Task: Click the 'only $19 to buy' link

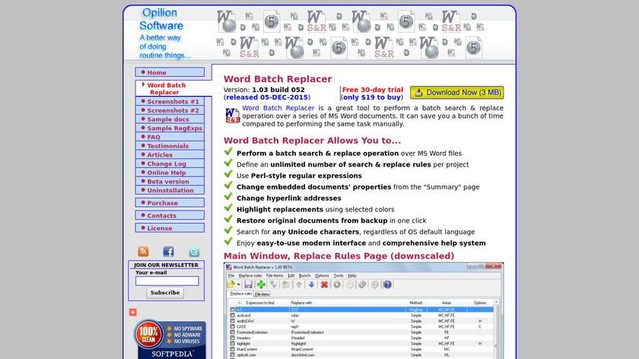Action: point(372,97)
